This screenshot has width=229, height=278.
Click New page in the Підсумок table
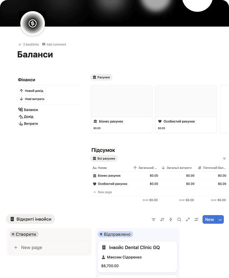(103, 192)
